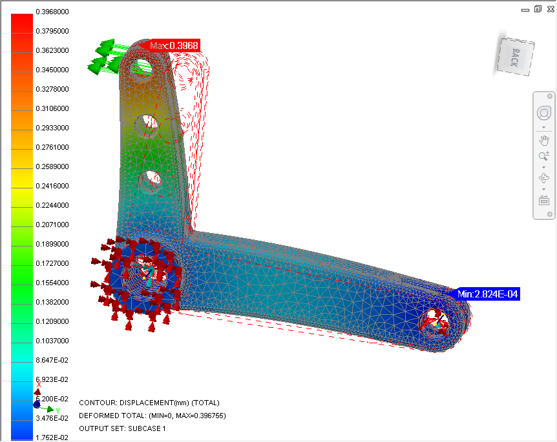
Task: Click the legend value 0.2933000
Action: pos(52,128)
